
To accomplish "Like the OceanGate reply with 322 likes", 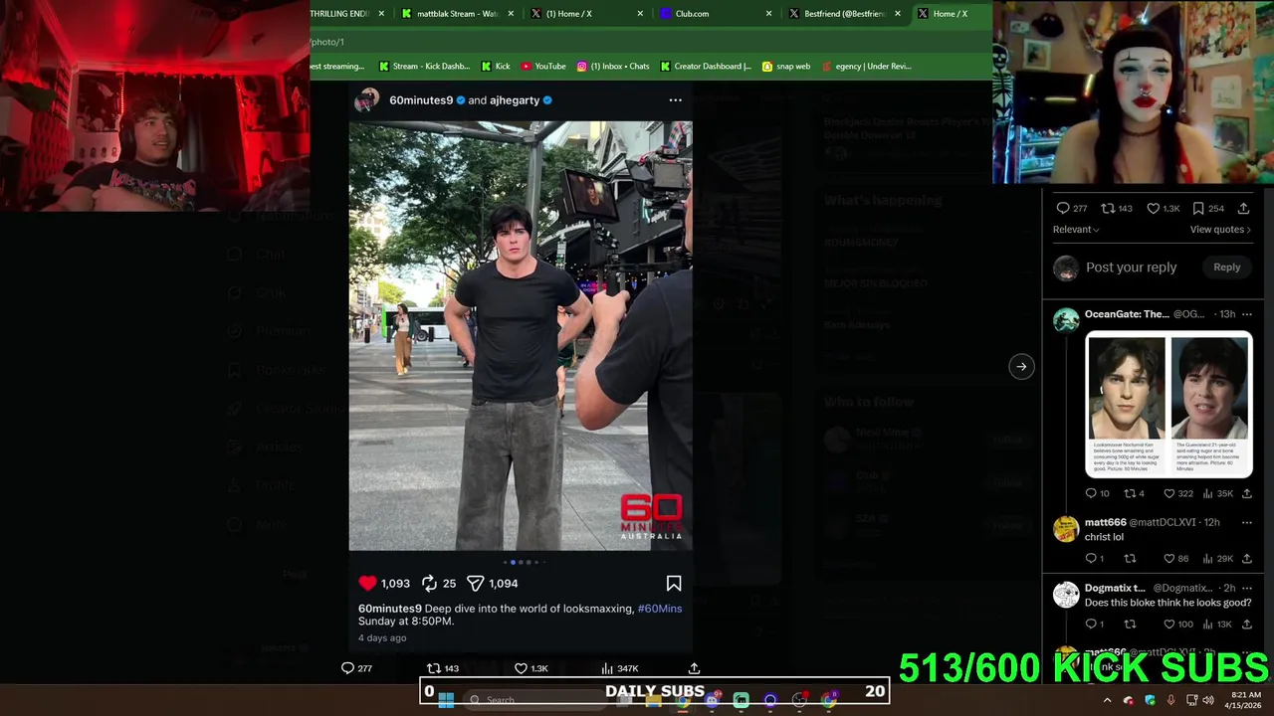I will pyautogui.click(x=1169, y=493).
